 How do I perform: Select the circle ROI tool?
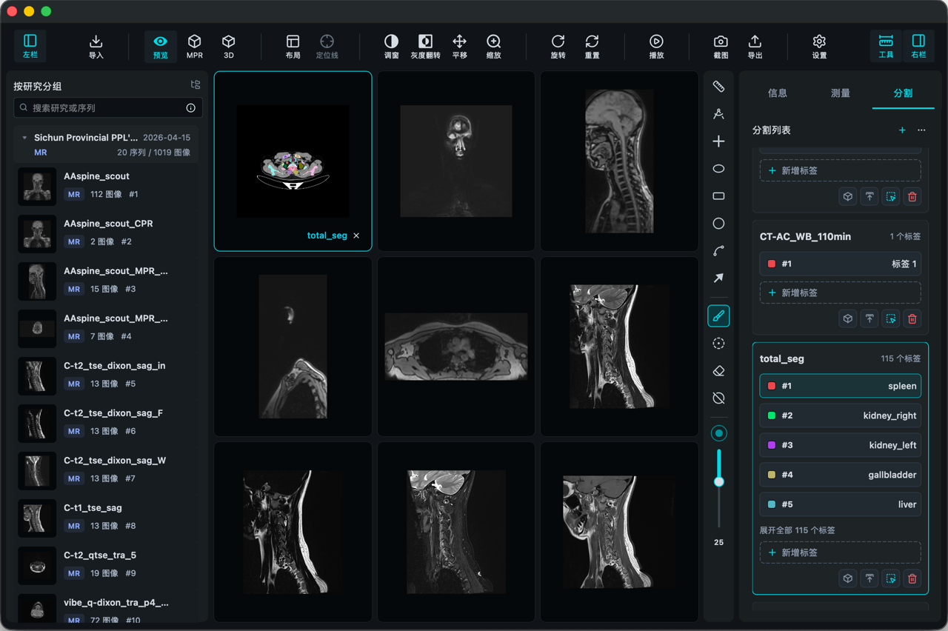pyautogui.click(x=718, y=224)
